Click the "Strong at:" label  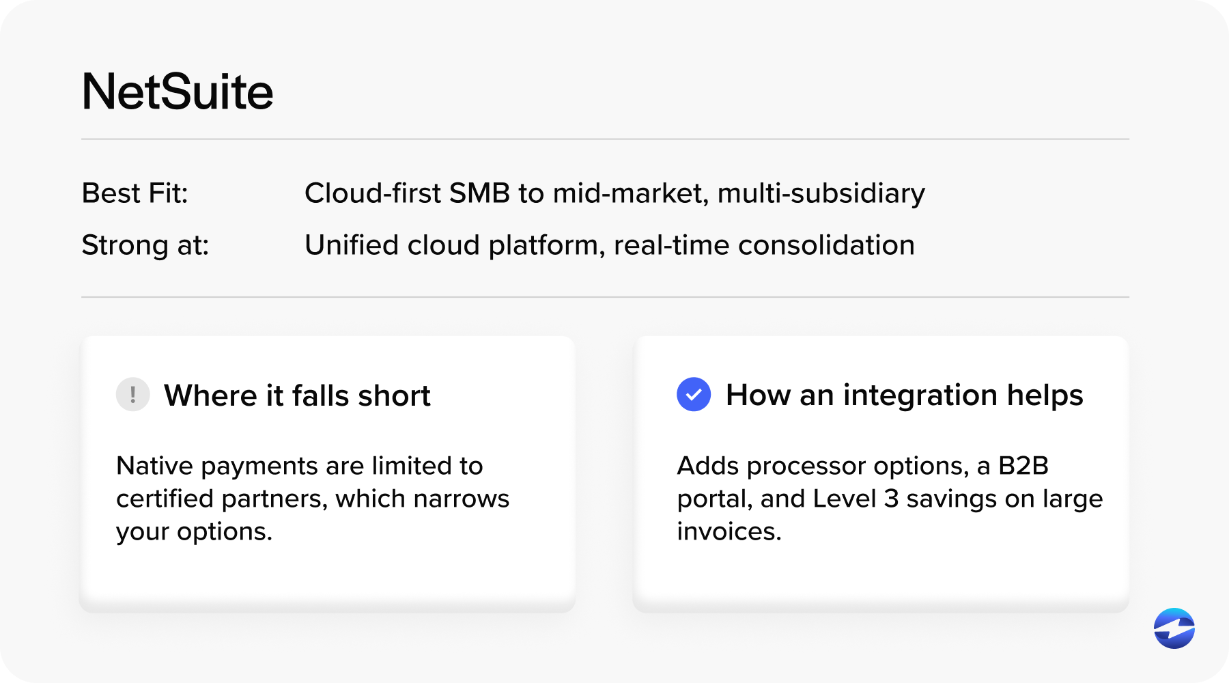(x=145, y=245)
